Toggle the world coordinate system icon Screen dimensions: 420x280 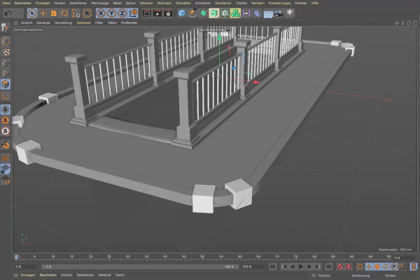(x=133, y=13)
